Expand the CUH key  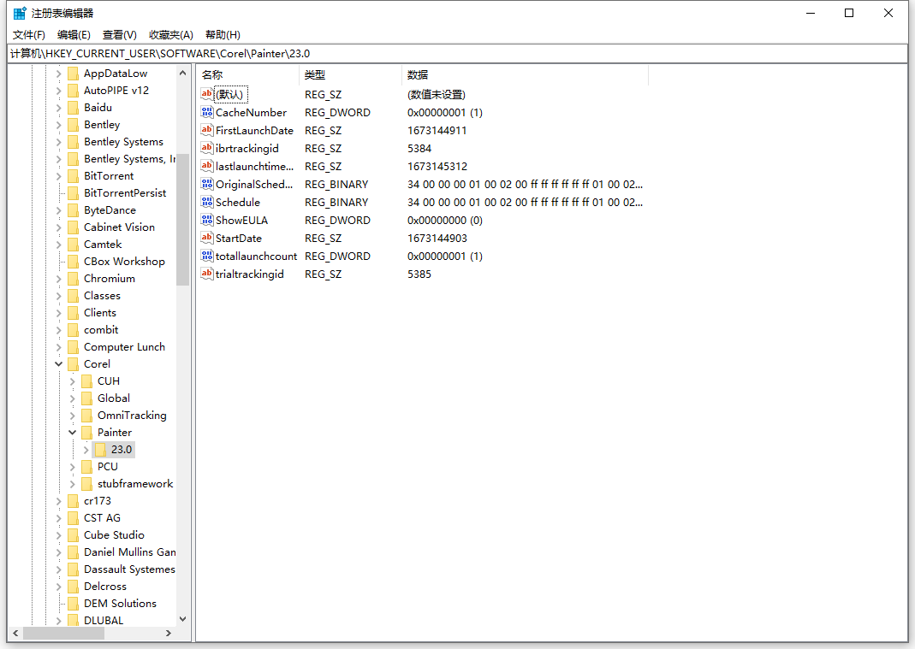click(73, 381)
